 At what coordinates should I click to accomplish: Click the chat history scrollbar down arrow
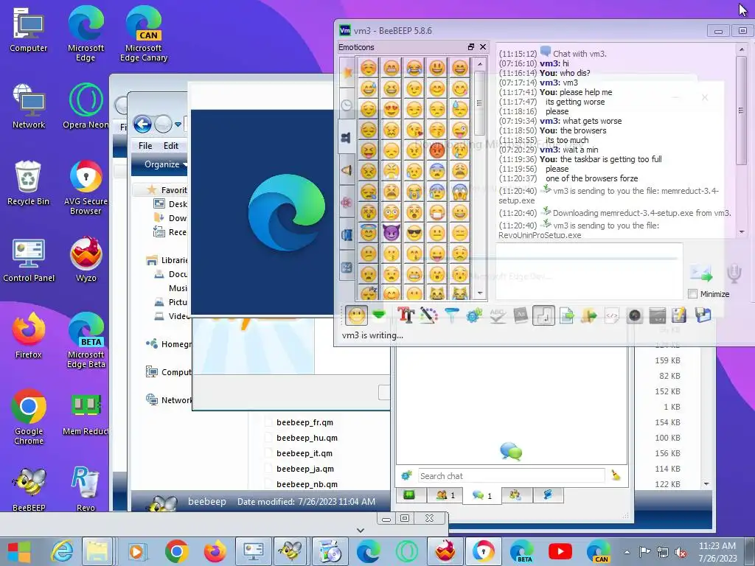742,232
